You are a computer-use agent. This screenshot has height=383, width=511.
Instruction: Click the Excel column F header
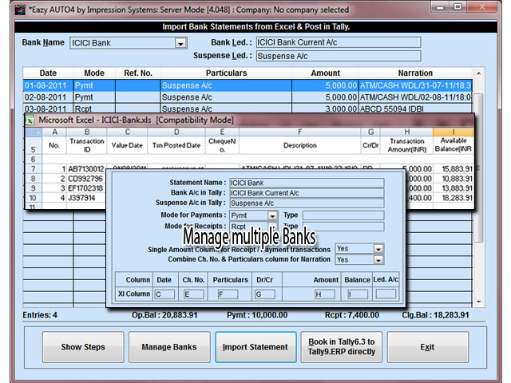(x=300, y=132)
